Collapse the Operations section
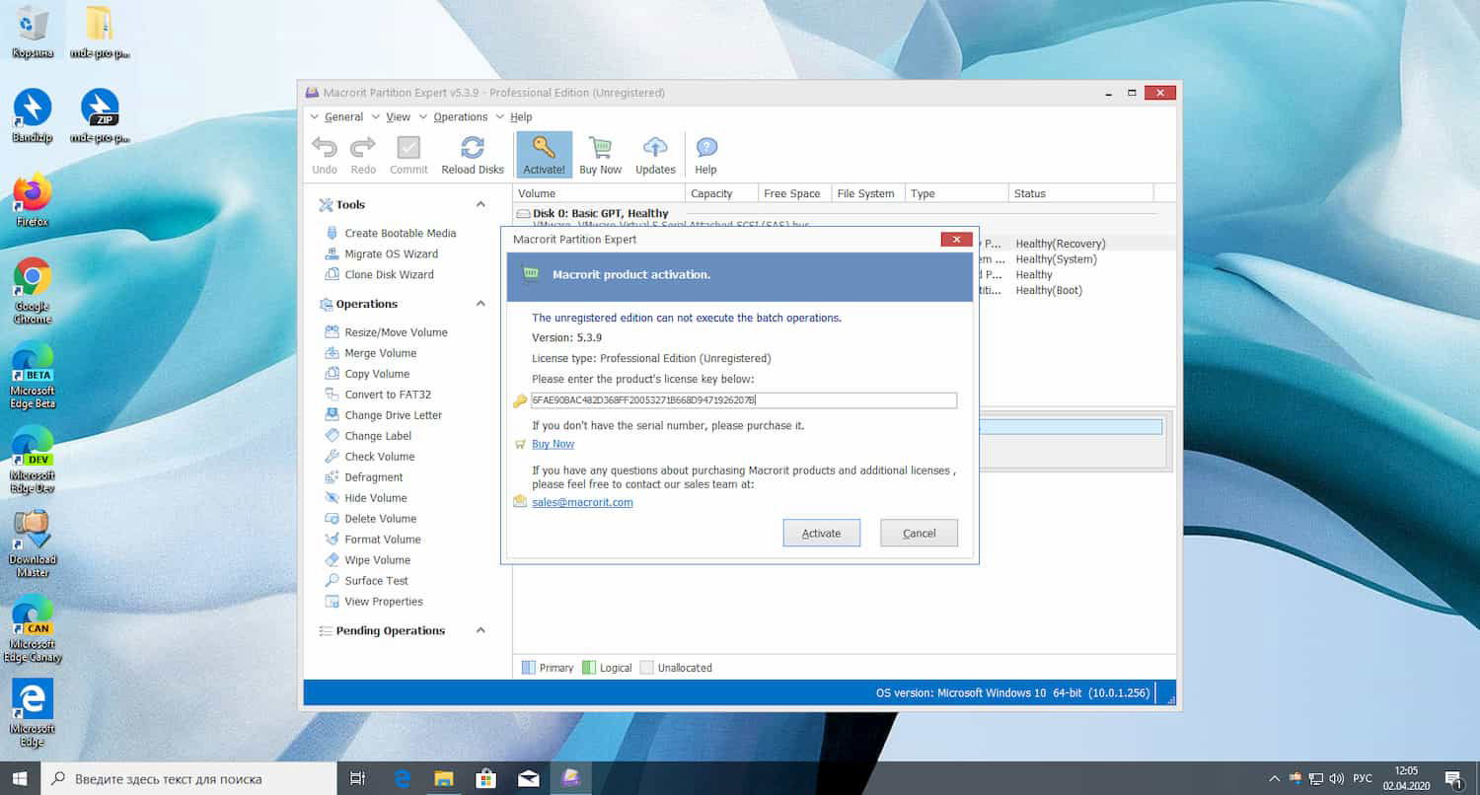The image size is (1480, 795). [481, 304]
